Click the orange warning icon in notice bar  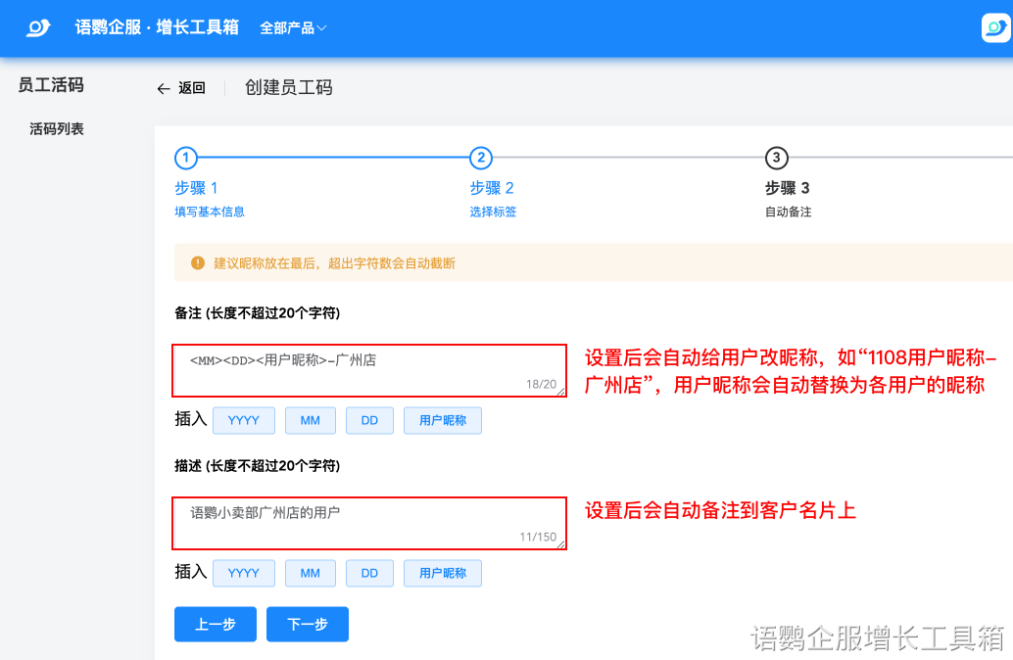coord(197,263)
